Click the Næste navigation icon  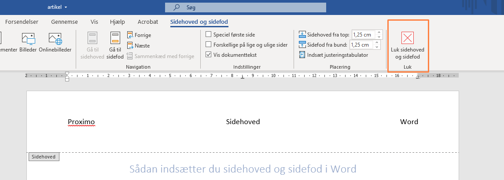pos(130,45)
